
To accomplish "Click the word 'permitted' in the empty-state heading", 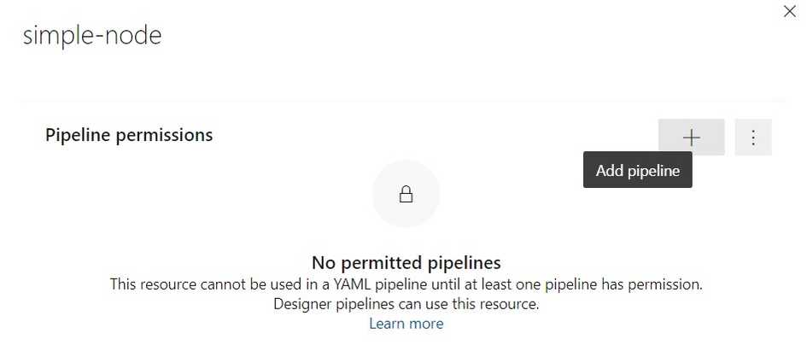I will [x=381, y=262].
